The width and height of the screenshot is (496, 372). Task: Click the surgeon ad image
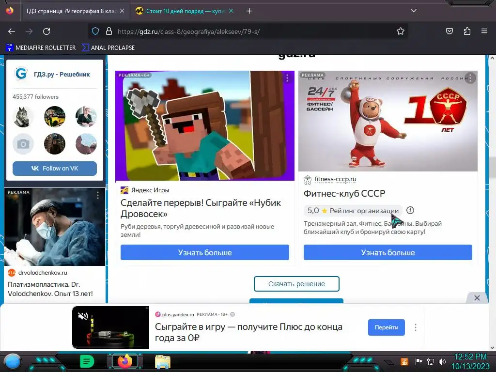(55, 227)
